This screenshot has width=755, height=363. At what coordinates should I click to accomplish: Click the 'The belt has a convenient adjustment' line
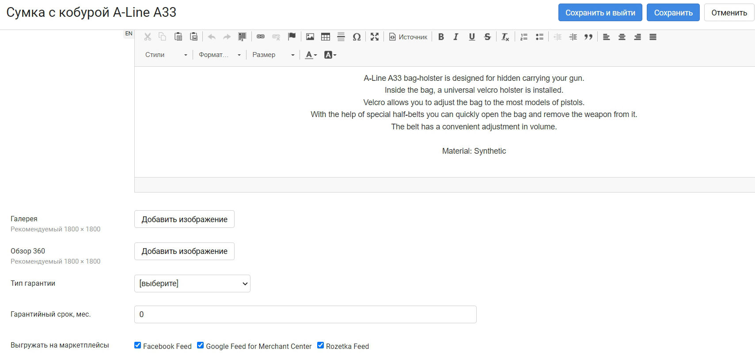pos(474,127)
